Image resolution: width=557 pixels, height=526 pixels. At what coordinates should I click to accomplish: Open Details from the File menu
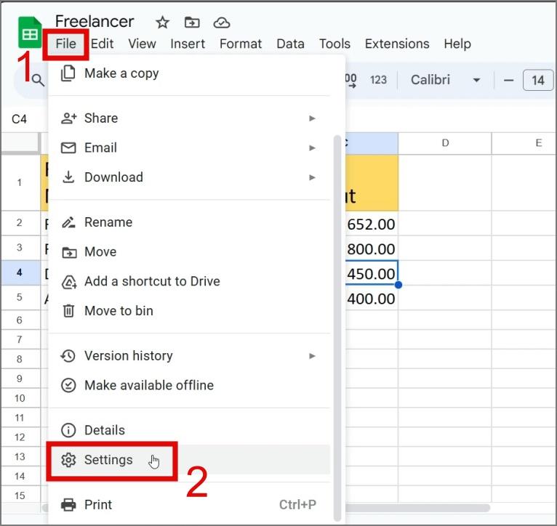[189, 430]
